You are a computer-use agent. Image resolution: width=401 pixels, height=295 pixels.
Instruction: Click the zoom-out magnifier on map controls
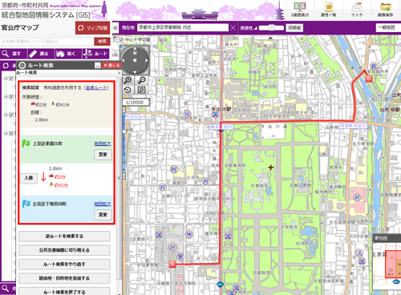point(141,80)
